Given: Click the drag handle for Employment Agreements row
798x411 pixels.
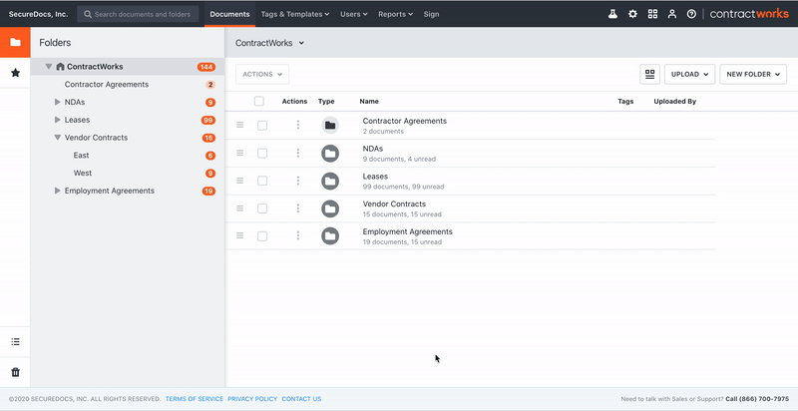Looking at the screenshot, I should 239,235.
